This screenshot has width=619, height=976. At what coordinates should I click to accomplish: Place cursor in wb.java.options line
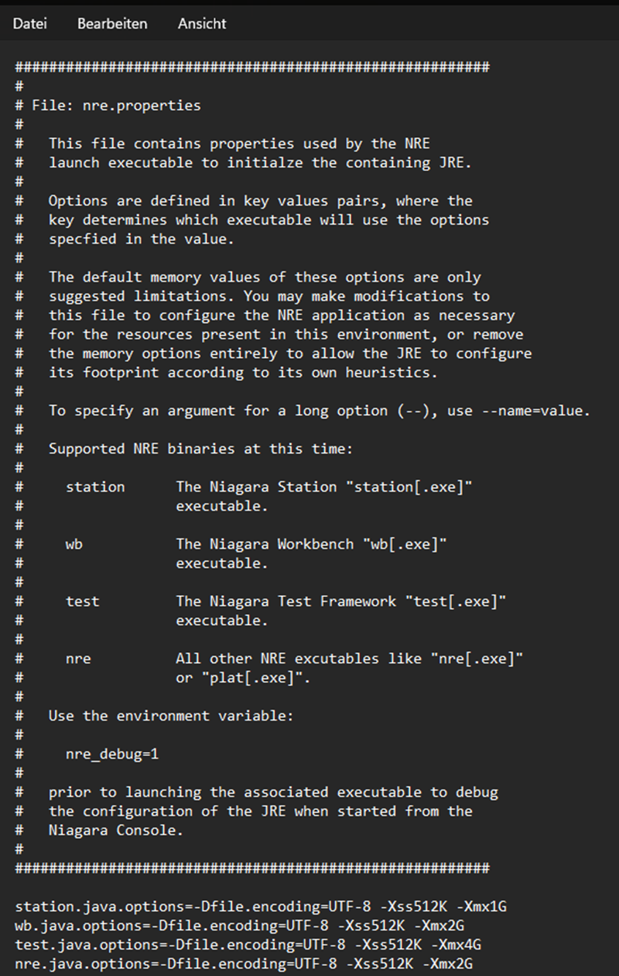coord(239,926)
